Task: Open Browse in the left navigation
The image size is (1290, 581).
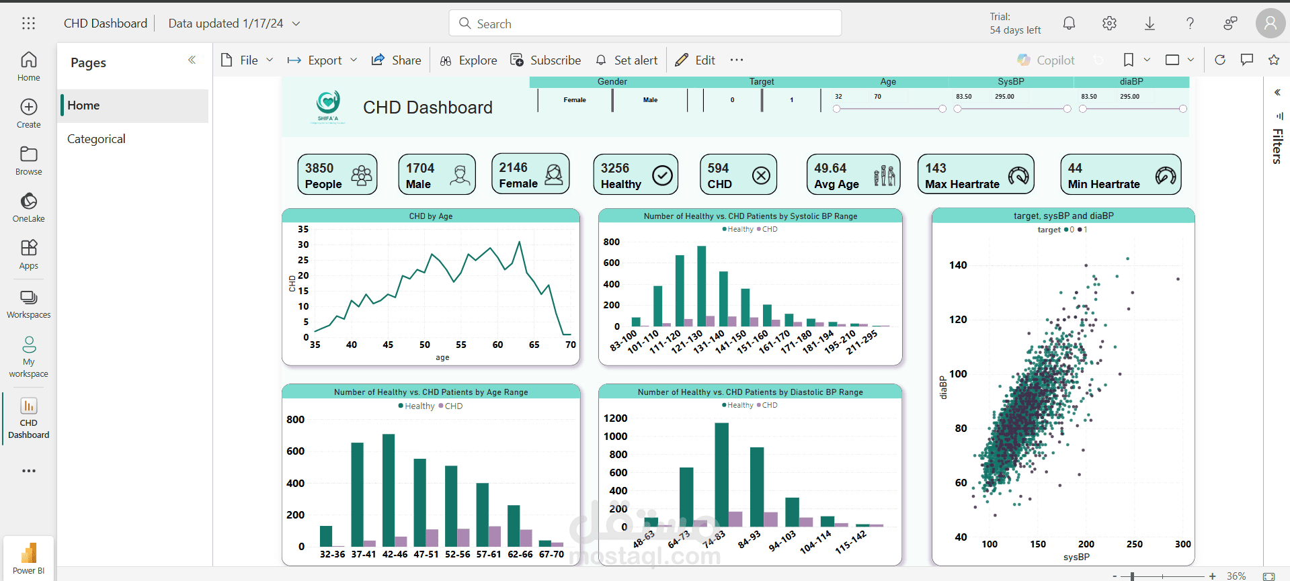Action: pyautogui.click(x=28, y=161)
